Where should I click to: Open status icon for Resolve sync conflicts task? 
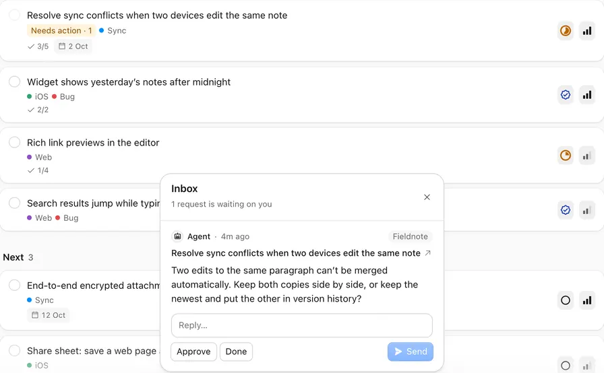coord(565,31)
